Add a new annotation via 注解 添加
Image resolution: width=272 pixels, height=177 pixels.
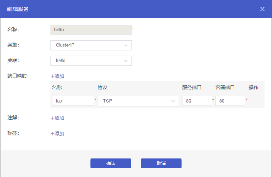(57, 118)
